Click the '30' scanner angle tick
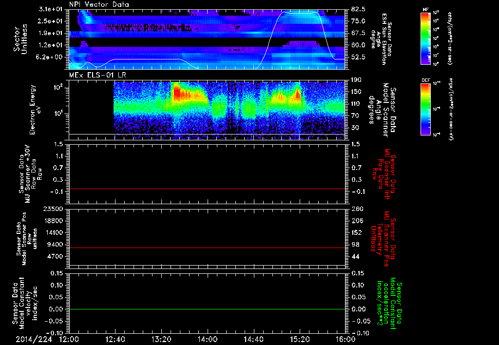Screen dimensions: 499x345 pyautogui.click(x=356, y=128)
